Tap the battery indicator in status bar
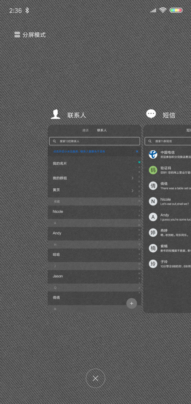 point(176,10)
